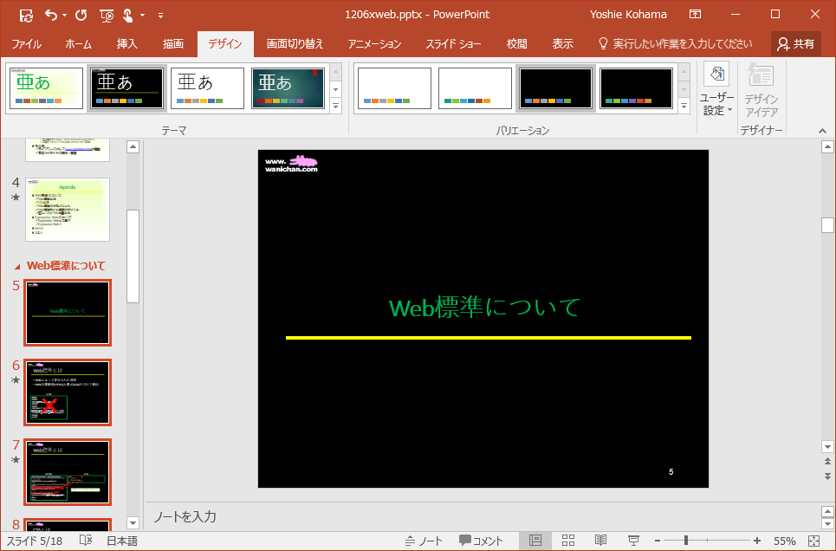
Task: Click the Save icon in quick access toolbar
Action: click(x=26, y=15)
